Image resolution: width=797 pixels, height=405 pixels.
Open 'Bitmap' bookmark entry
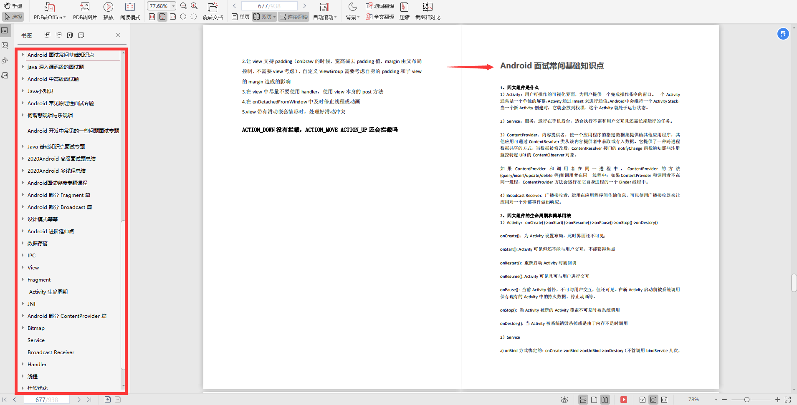(36, 328)
